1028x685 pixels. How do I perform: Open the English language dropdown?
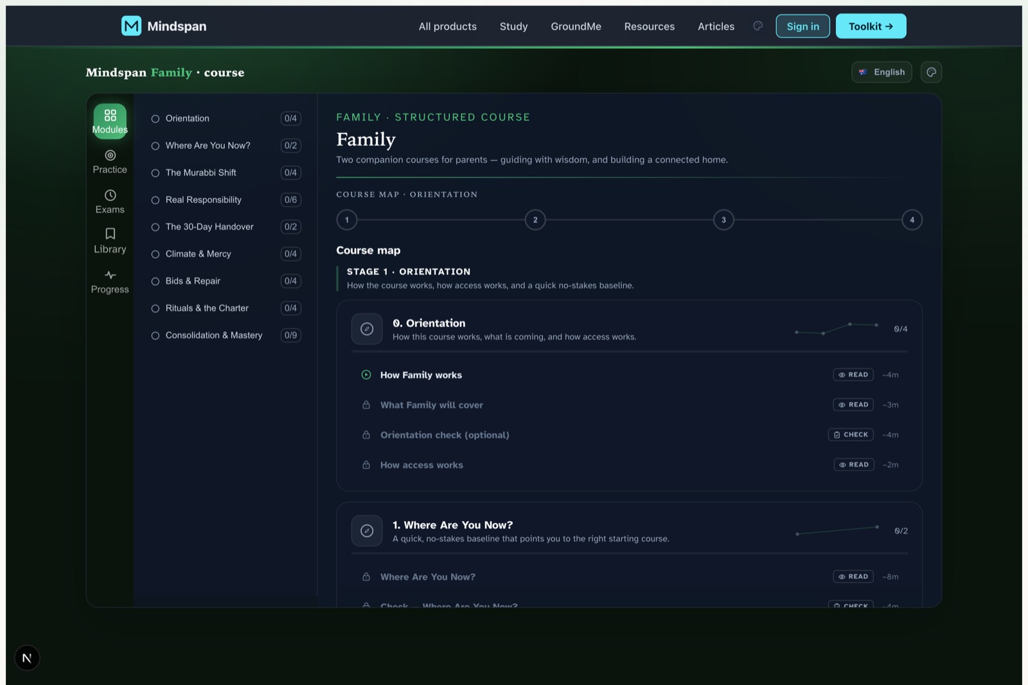[x=882, y=72]
